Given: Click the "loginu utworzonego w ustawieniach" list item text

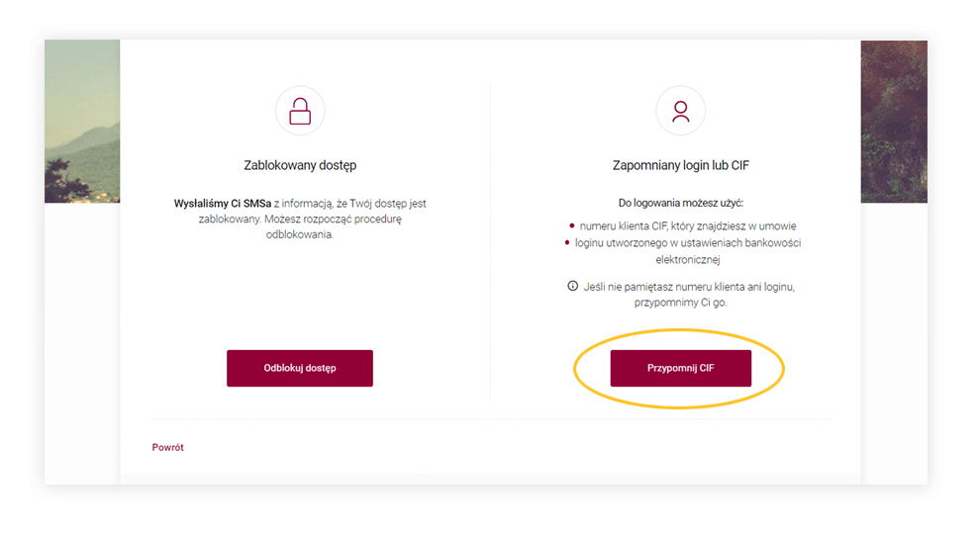Looking at the screenshot, I should [688, 243].
